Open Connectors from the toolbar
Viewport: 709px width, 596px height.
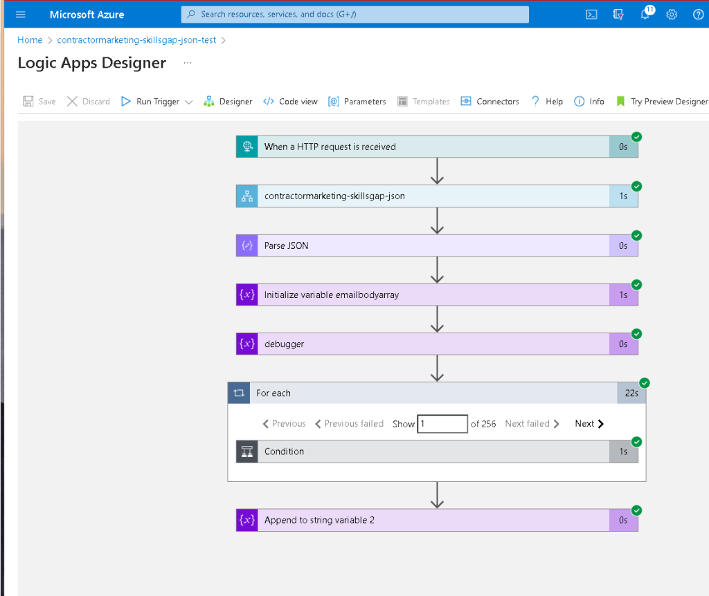[490, 101]
